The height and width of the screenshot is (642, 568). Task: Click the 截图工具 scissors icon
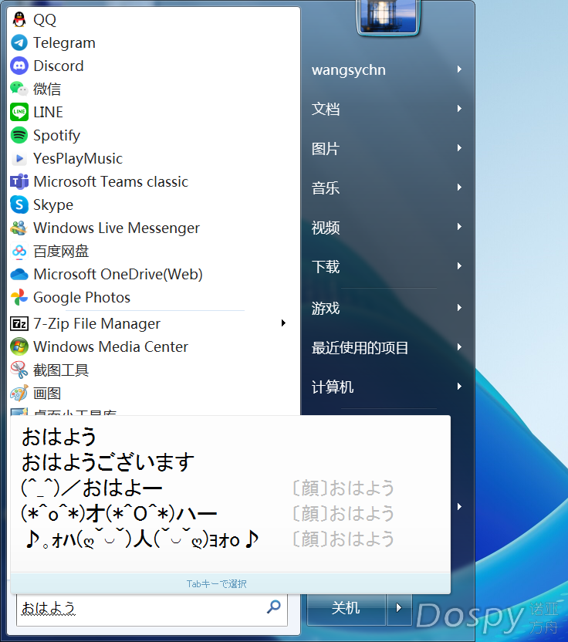coord(19,370)
